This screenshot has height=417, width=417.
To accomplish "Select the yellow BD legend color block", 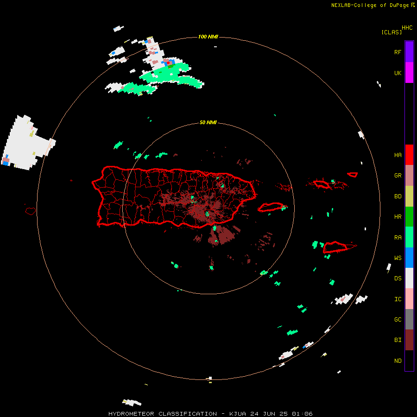I will 409,196.
